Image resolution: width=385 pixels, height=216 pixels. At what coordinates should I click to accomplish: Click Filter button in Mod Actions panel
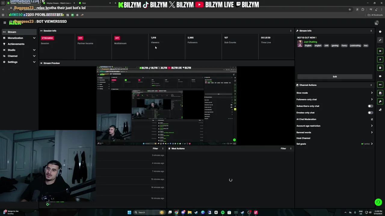coord(283,148)
